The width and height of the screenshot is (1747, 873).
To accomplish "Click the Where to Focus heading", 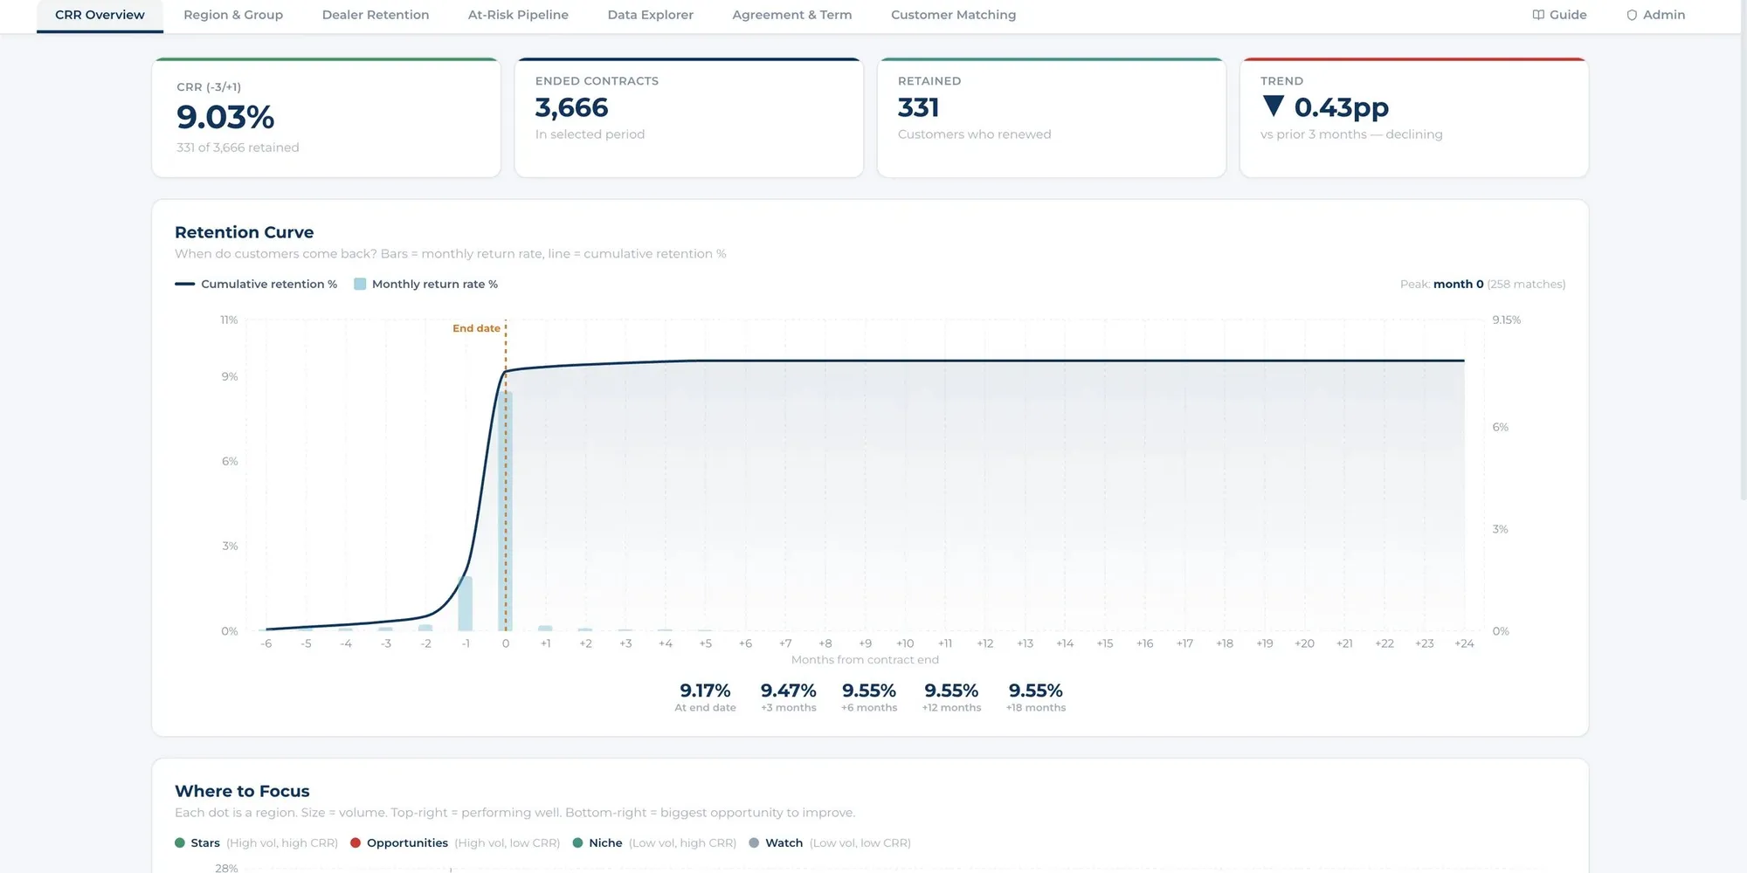I will tap(242, 791).
